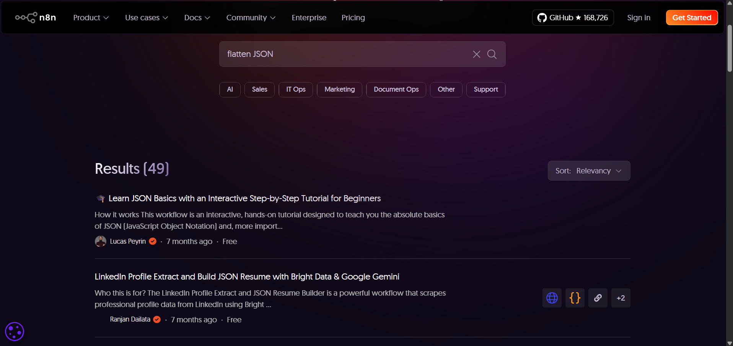Select the HTTP Request globe node icon
This screenshot has width=733, height=346.
click(x=552, y=298)
